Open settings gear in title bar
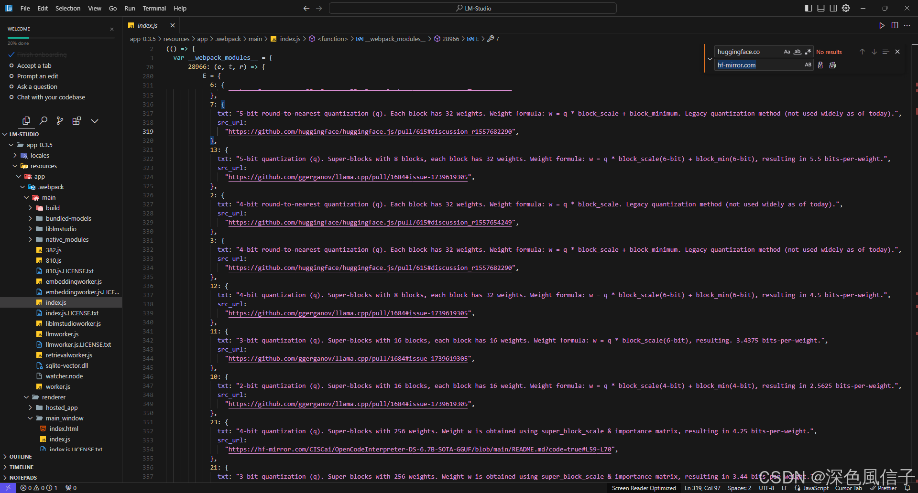 coord(846,8)
